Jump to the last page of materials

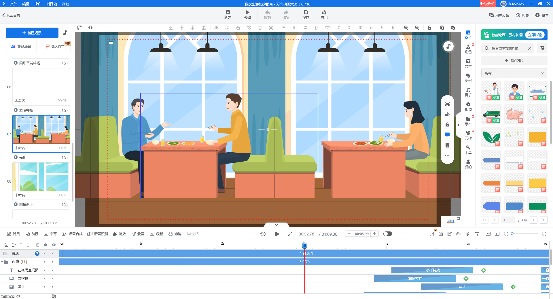click(x=543, y=220)
